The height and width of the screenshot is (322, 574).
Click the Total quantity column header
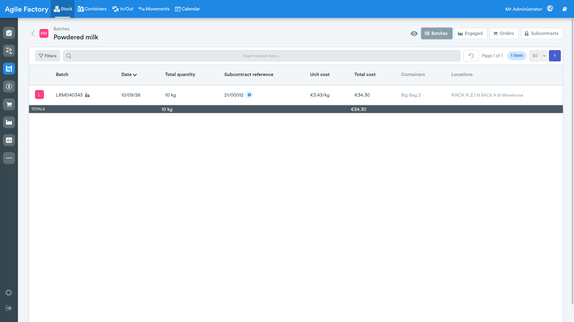pyautogui.click(x=180, y=75)
